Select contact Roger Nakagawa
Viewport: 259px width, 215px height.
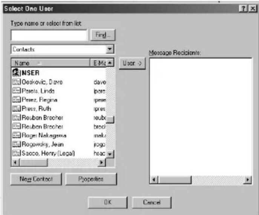point(44,135)
